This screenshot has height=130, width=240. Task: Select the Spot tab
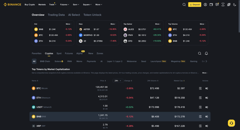coord(59,53)
